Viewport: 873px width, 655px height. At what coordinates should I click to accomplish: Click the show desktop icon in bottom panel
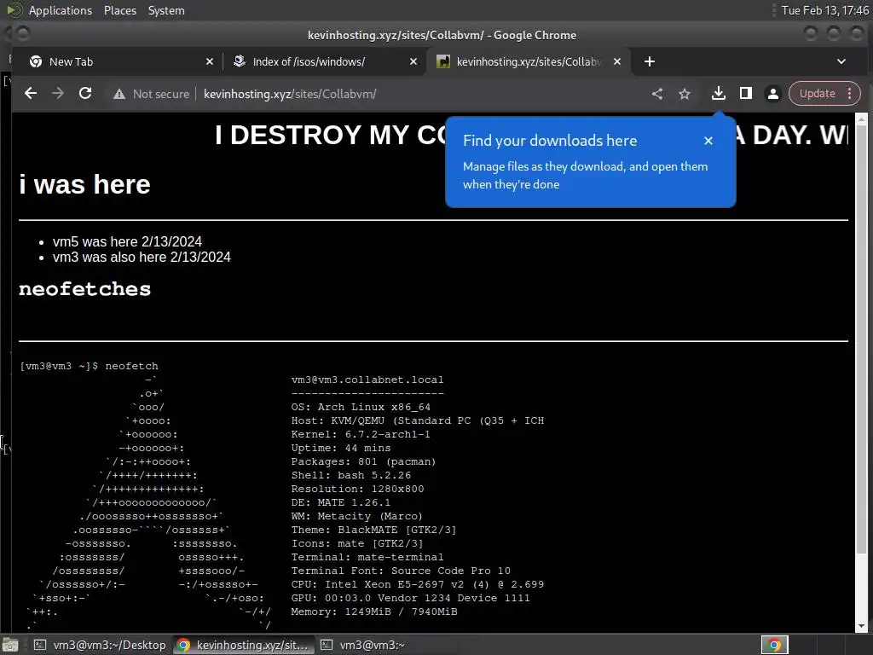coord(10,645)
